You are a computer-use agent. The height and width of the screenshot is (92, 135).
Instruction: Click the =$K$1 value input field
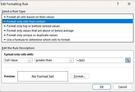[100, 60]
